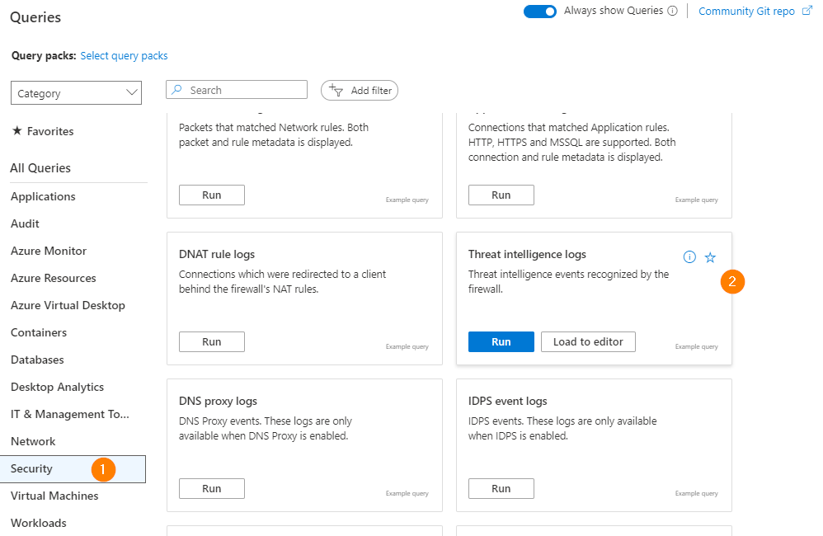
Task: Click external link icon beside Community Git repo
Action: click(807, 11)
